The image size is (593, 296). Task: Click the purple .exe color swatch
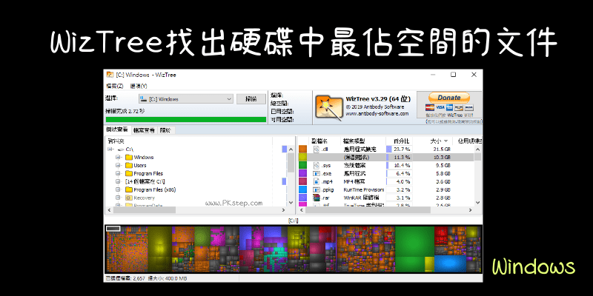(x=302, y=174)
